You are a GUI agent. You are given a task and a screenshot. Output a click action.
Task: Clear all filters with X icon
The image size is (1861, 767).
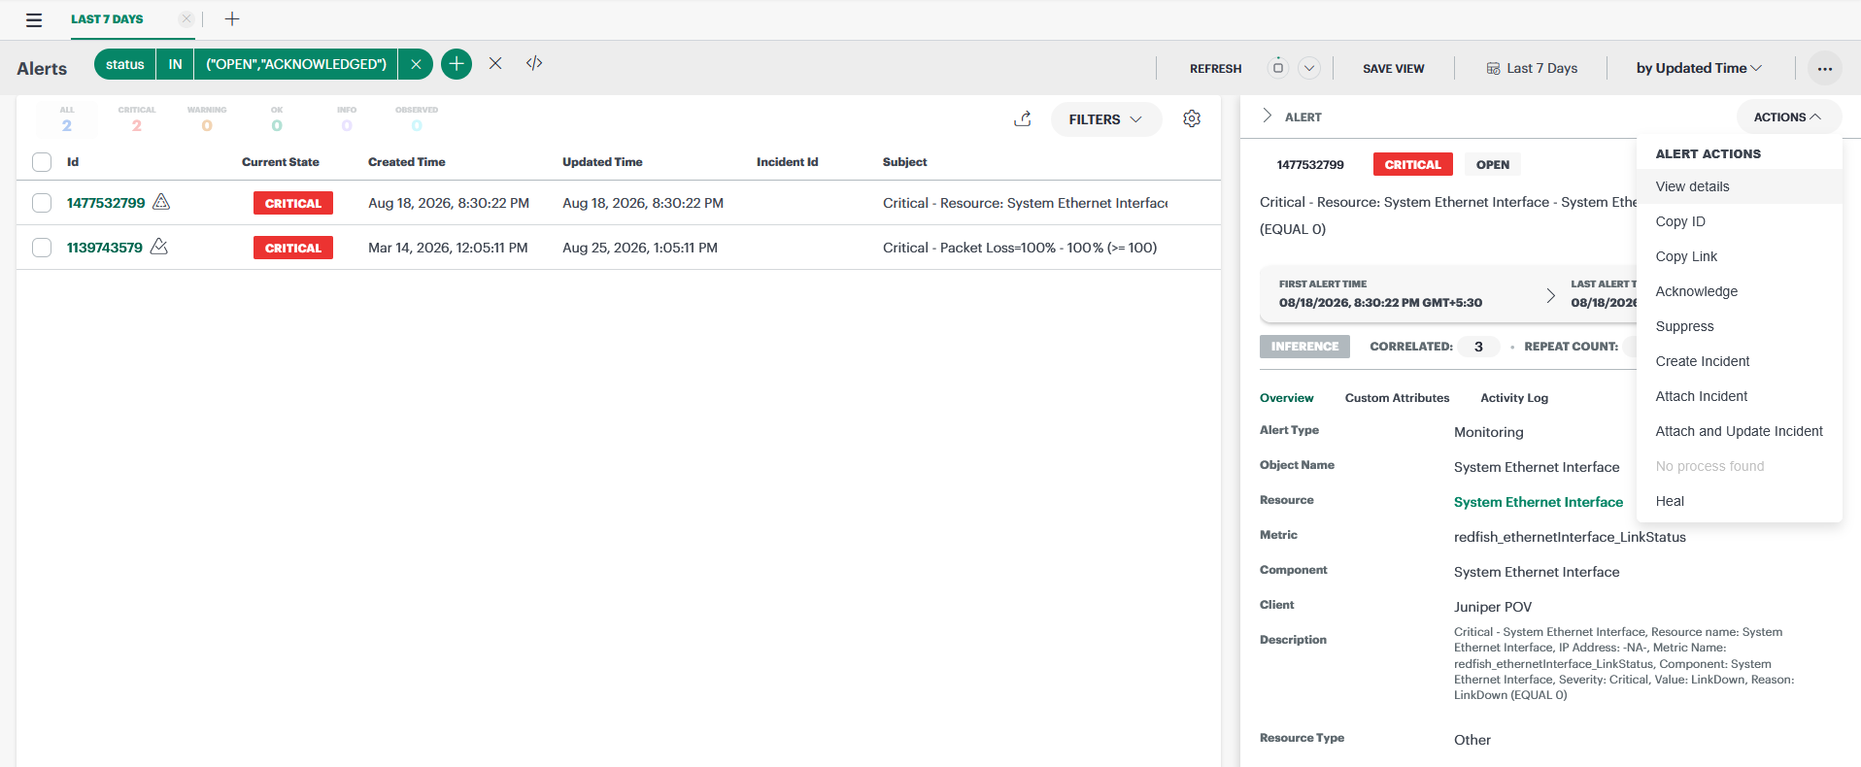pyautogui.click(x=495, y=63)
